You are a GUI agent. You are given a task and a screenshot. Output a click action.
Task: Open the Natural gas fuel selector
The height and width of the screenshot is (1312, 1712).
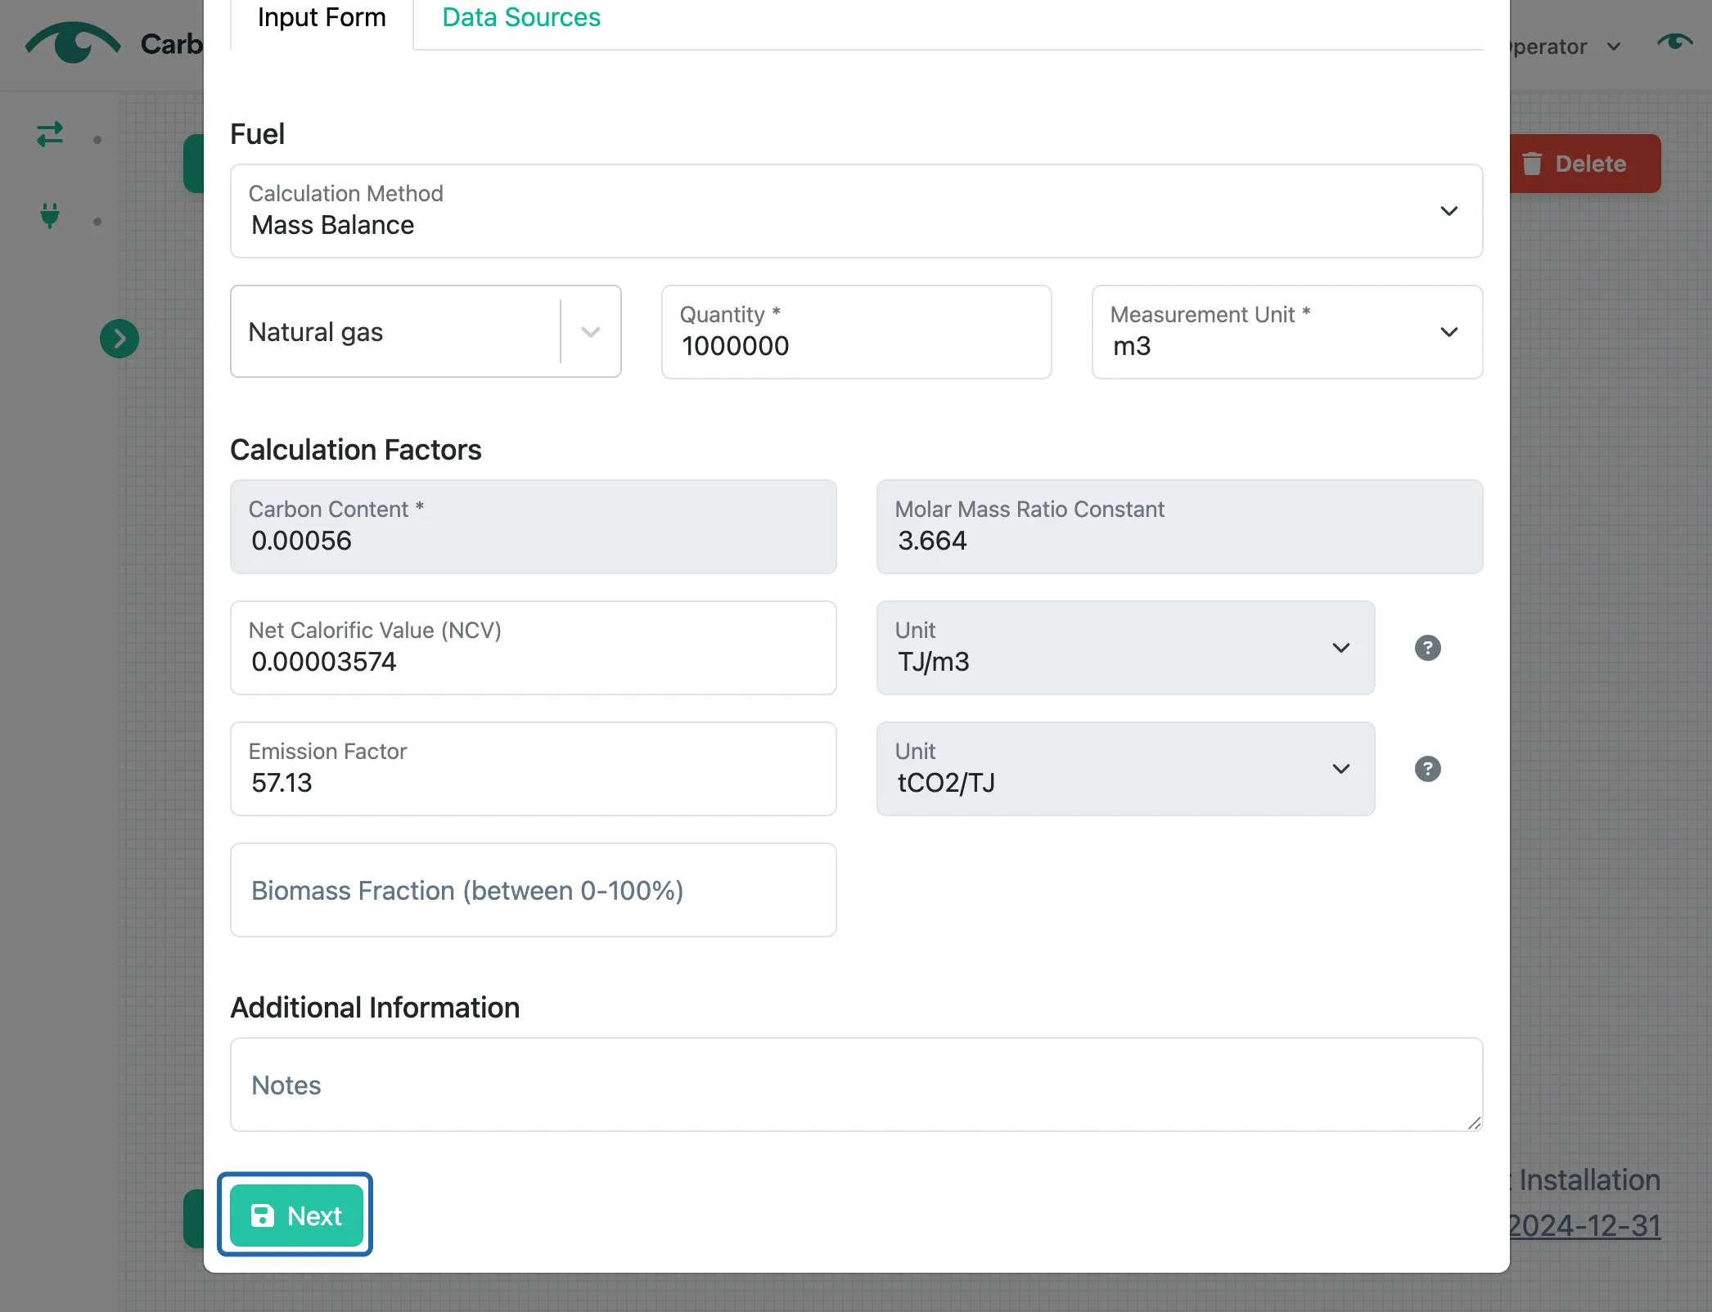[x=426, y=331]
